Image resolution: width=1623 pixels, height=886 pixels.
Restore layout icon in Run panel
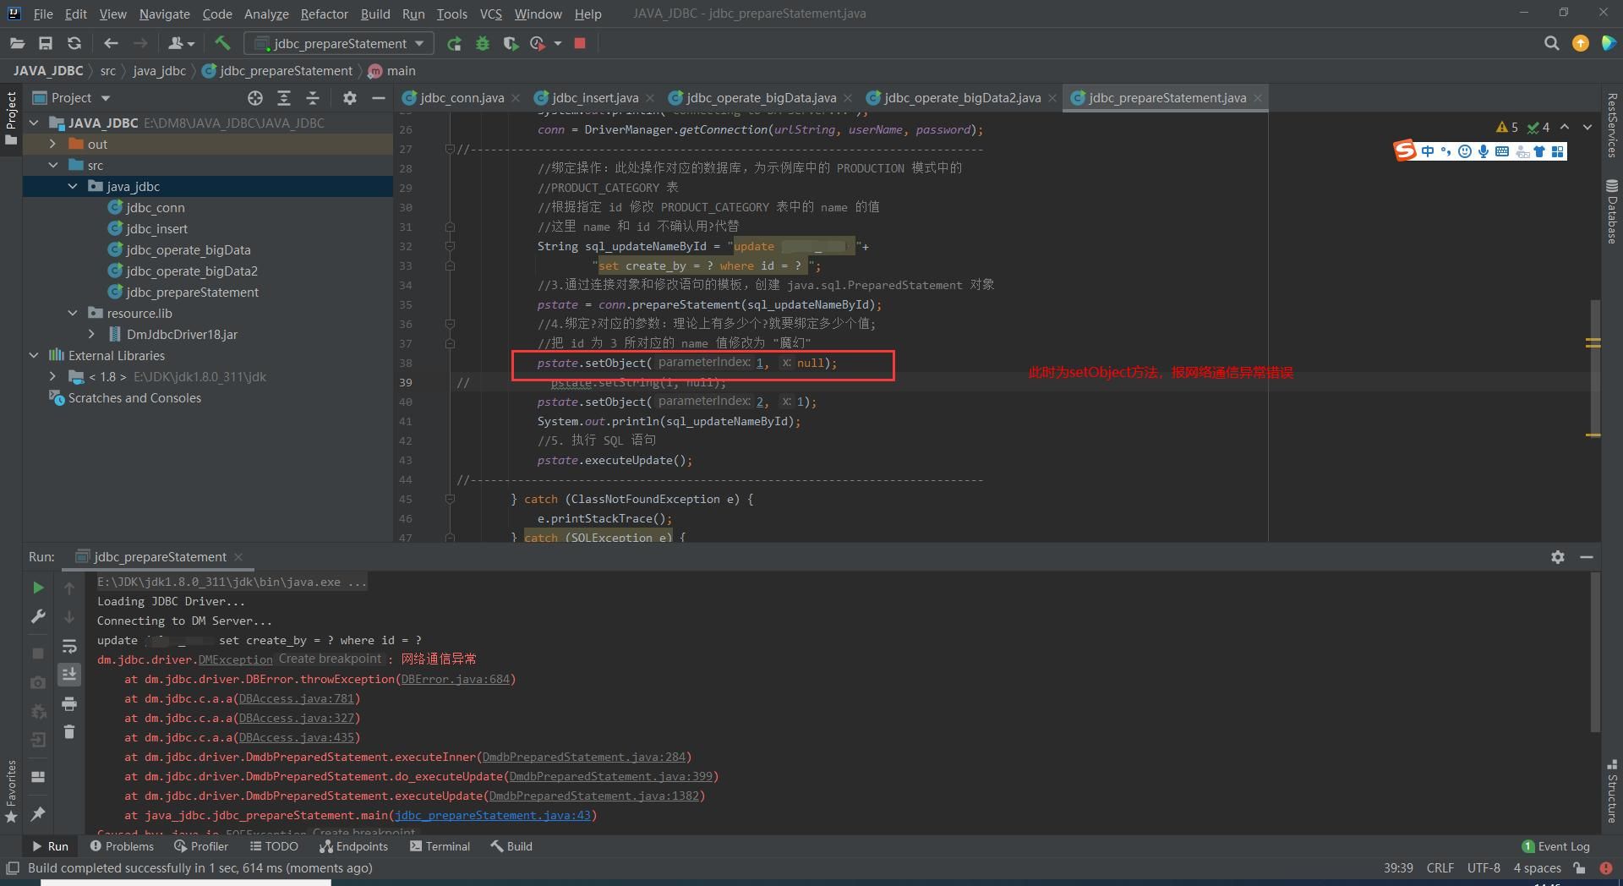tap(38, 776)
